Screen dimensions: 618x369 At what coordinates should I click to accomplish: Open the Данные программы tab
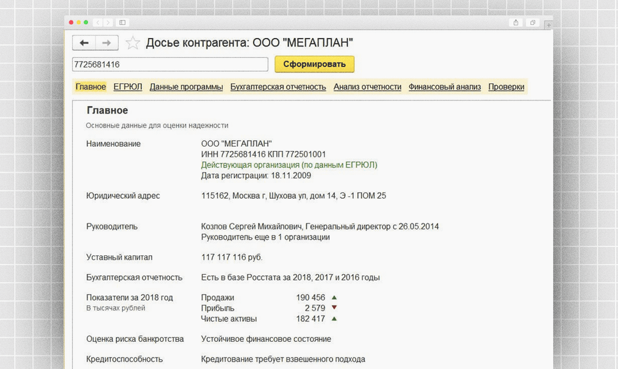tap(186, 87)
